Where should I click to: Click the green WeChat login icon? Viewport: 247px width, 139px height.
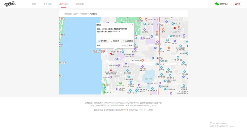point(217,4)
